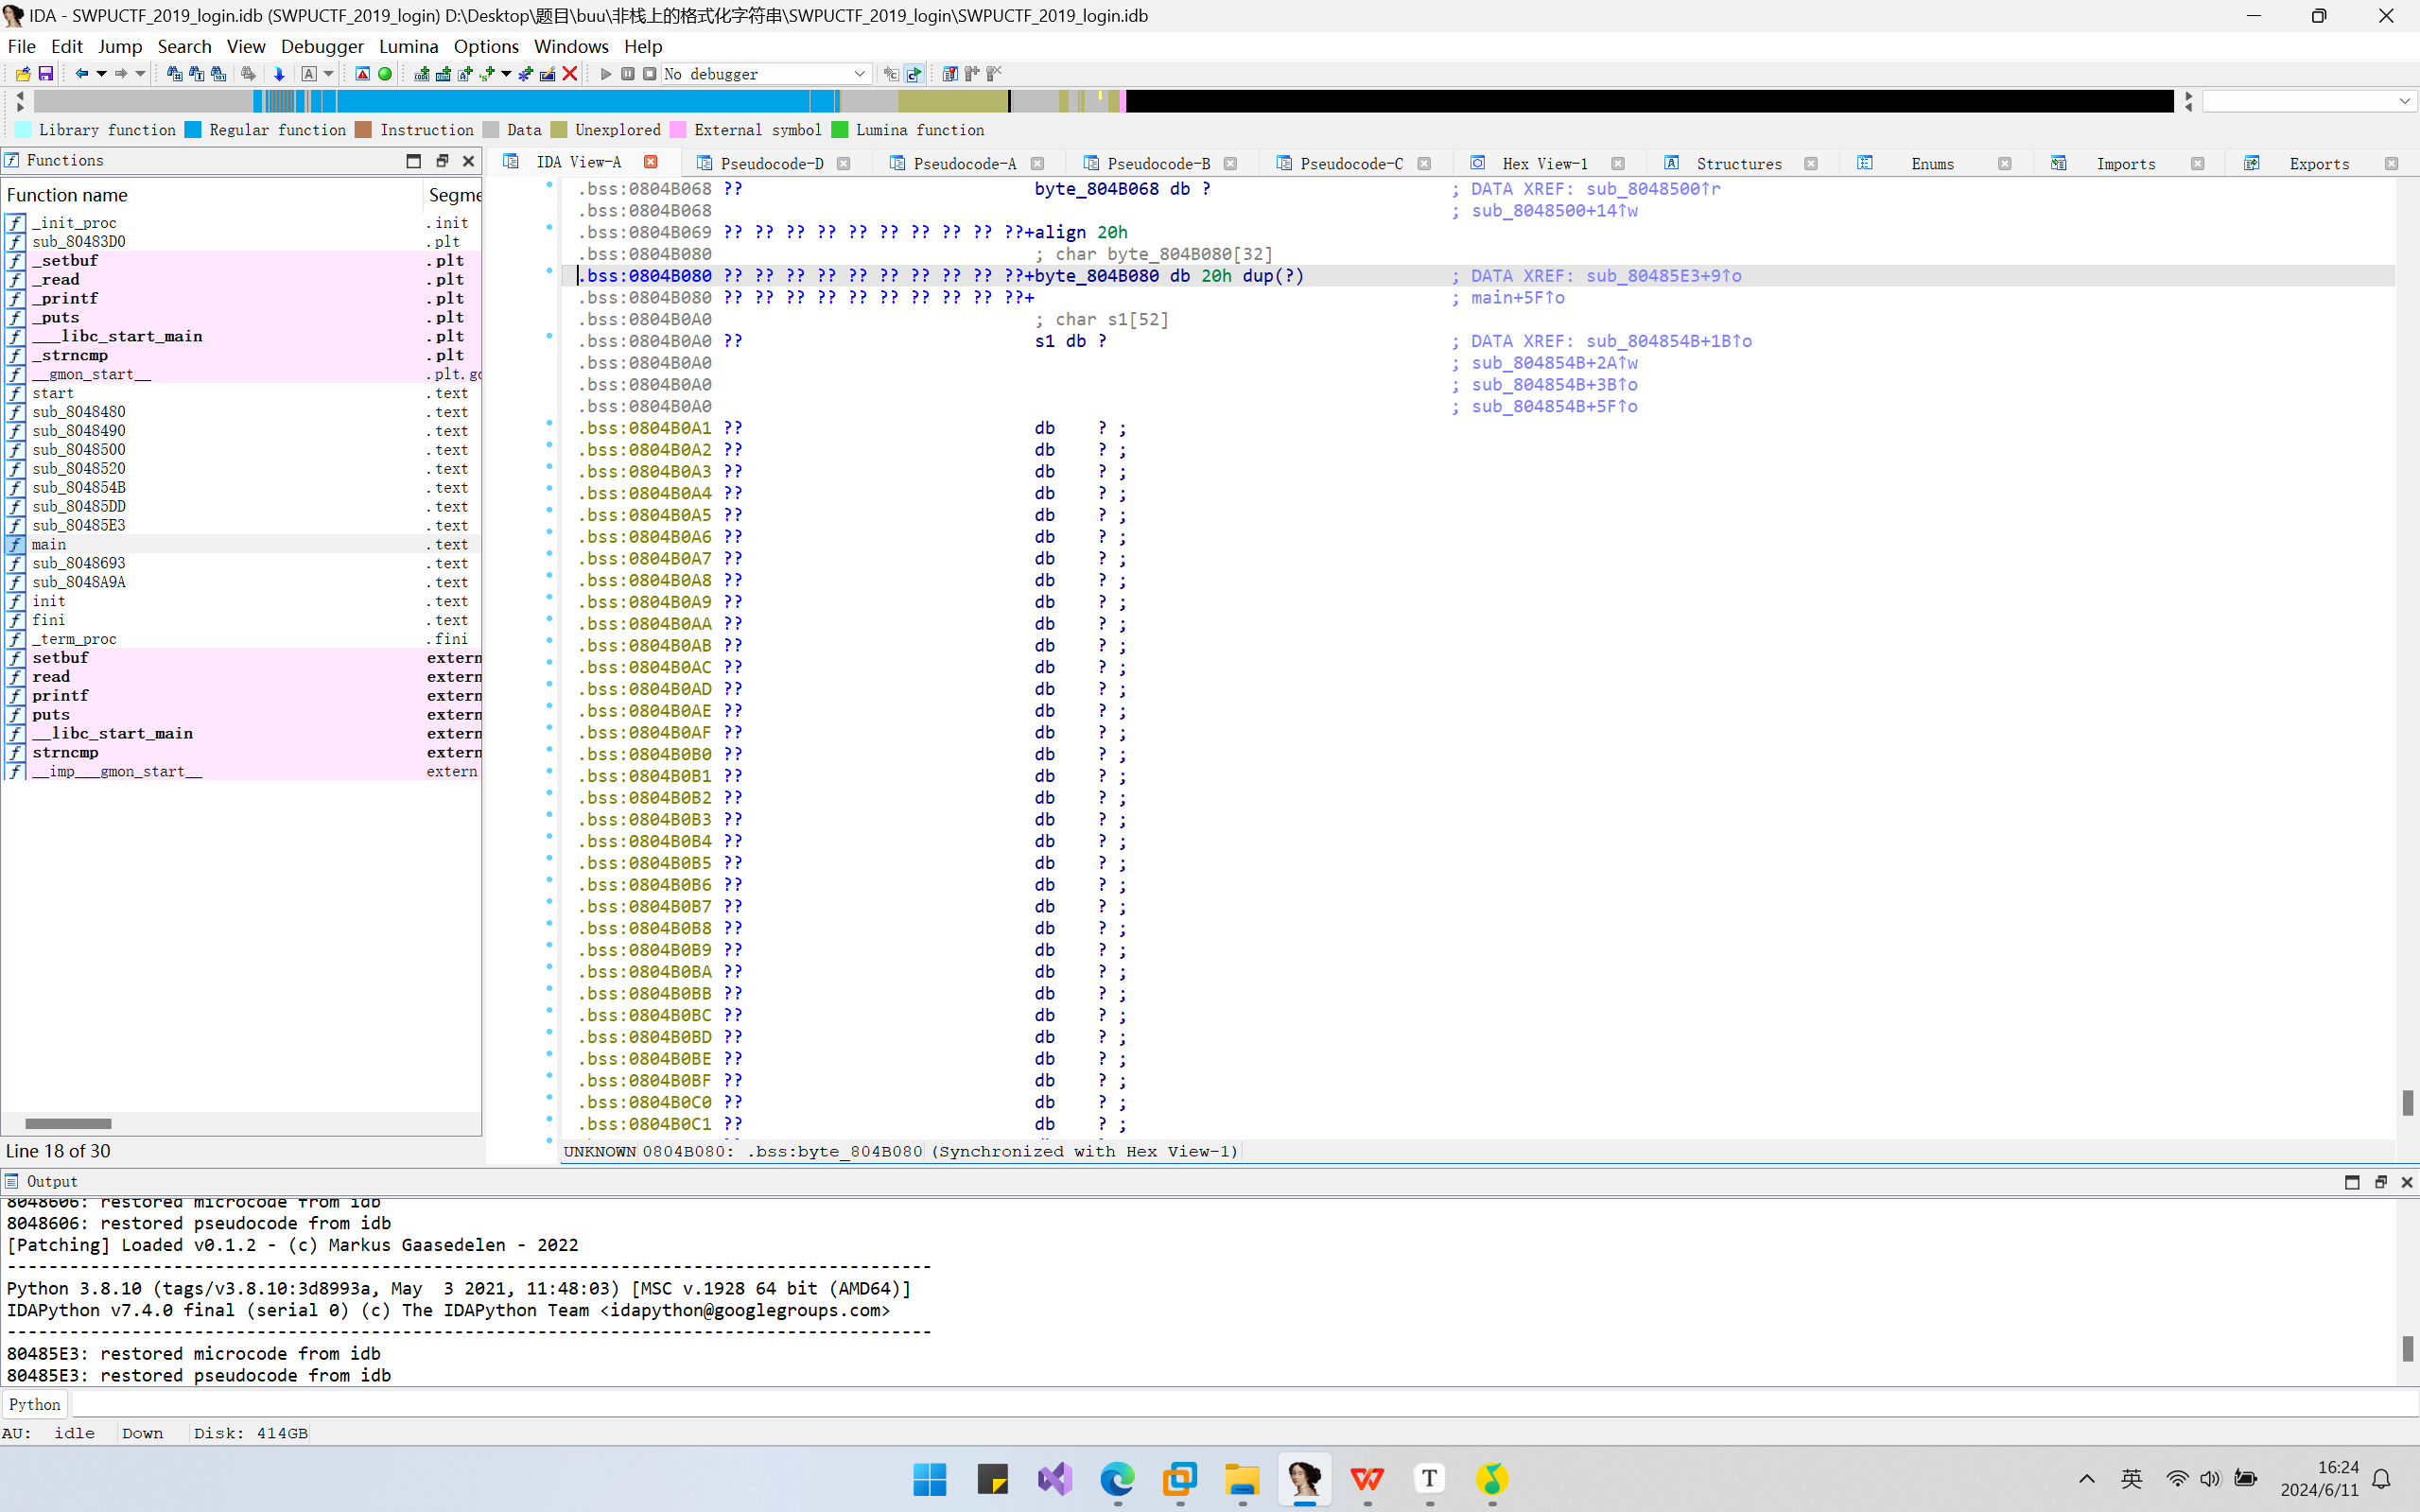
Task: Click the Jump forward arrow icon
Action: coord(121,74)
